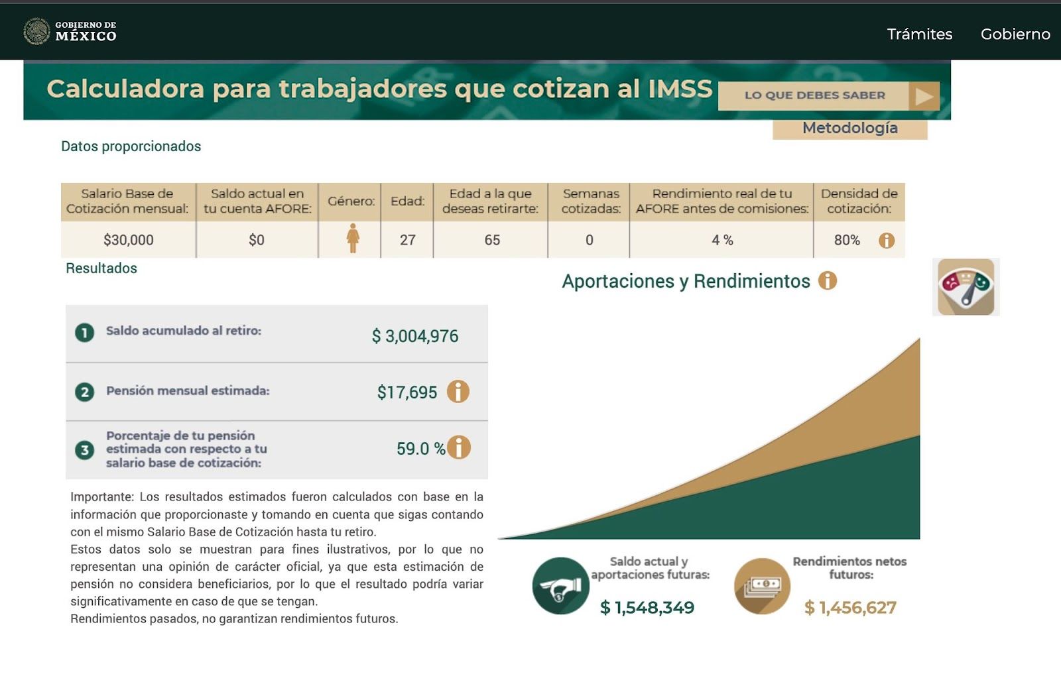
Task: Click the Resultados heading
Action: (101, 268)
